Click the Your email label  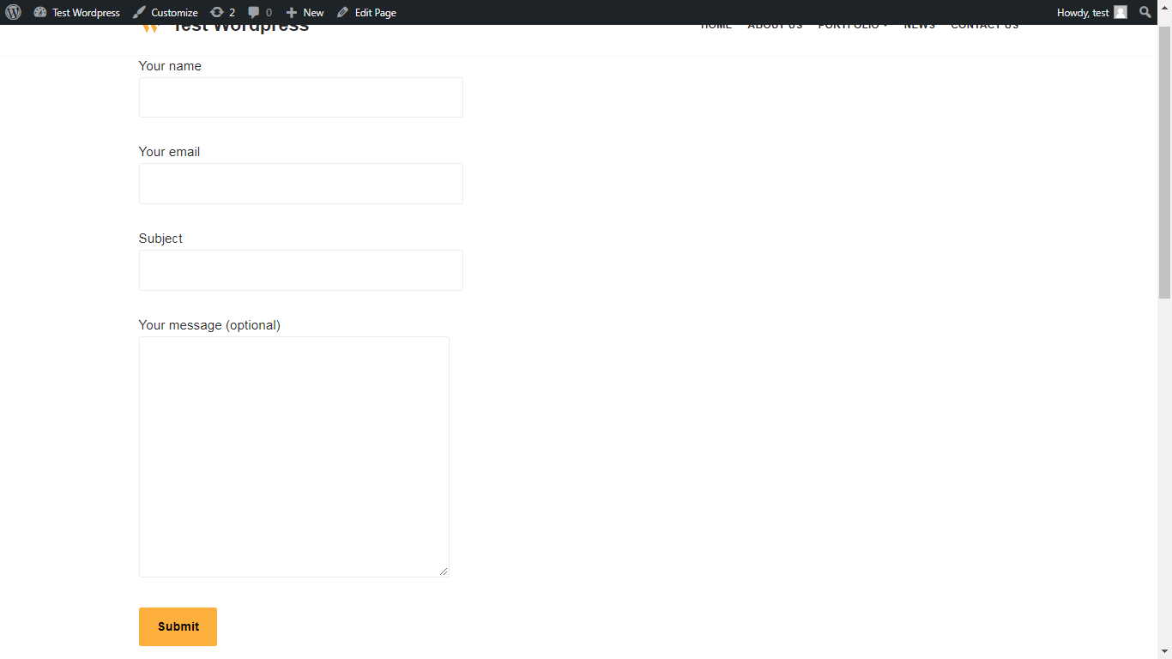coord(169,152)
